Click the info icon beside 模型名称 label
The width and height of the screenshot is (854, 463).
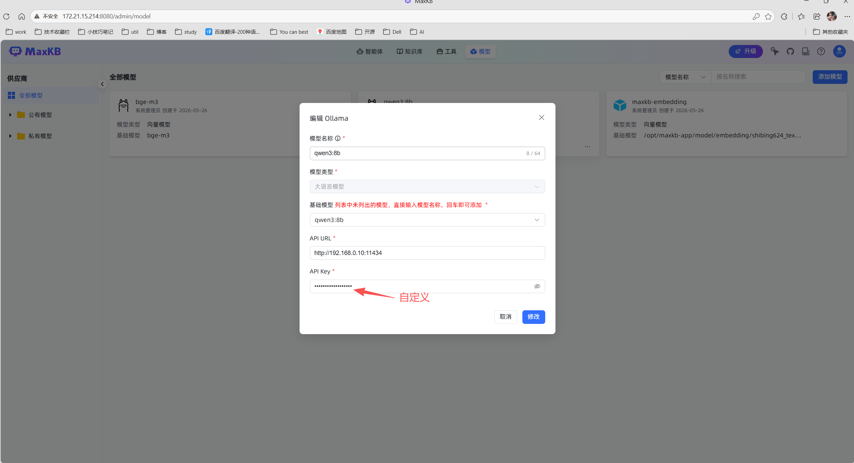pyautogui.click(x=338, y=138)
